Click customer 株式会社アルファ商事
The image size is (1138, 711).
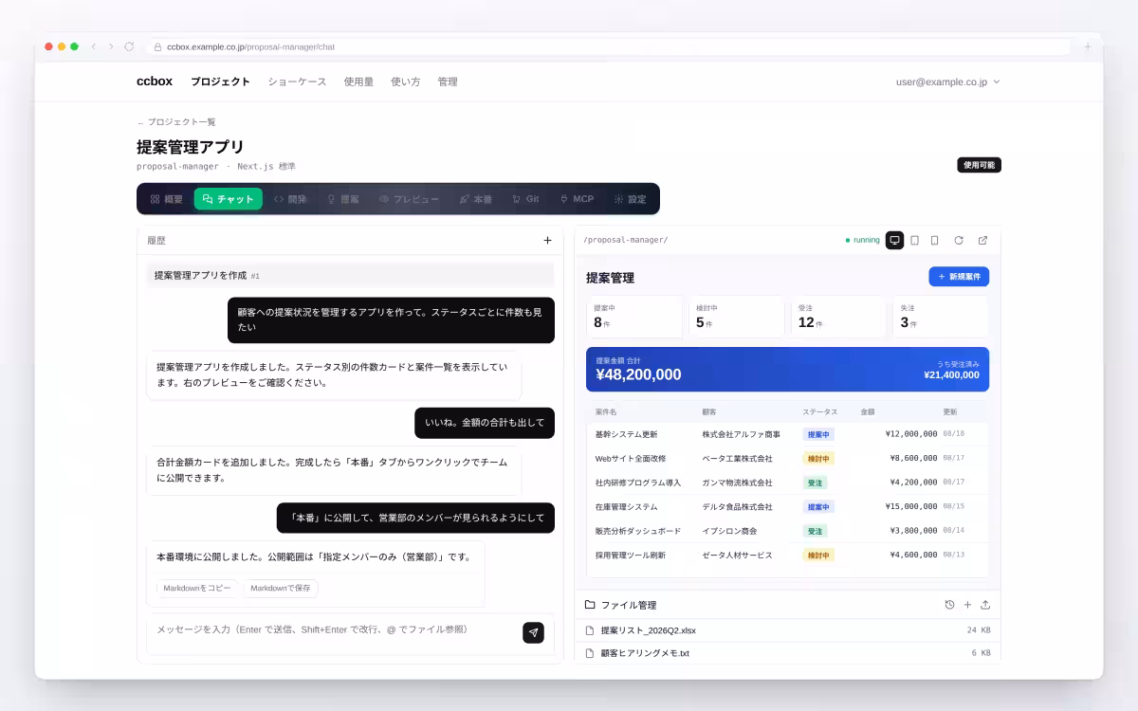coord(742,434)
